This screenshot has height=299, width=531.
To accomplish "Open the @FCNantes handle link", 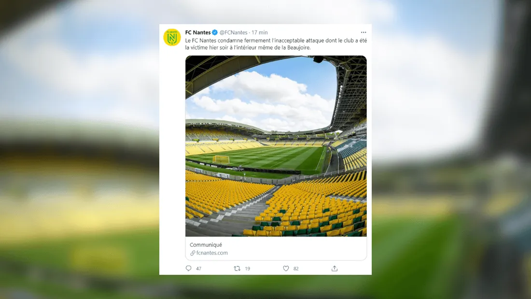I will tap(234, 33).
